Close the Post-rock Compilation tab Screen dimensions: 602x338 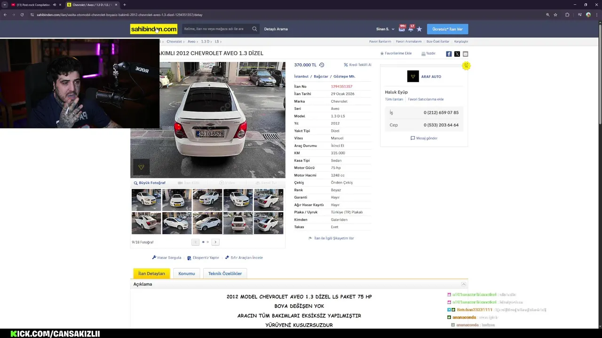pyautogui.click(x=60, y=5)
